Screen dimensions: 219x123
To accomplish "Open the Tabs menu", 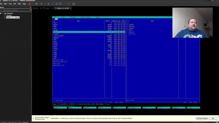I will click(x=19, y=4).
